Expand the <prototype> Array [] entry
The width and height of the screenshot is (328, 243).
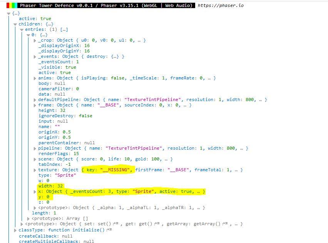[28, 219]
